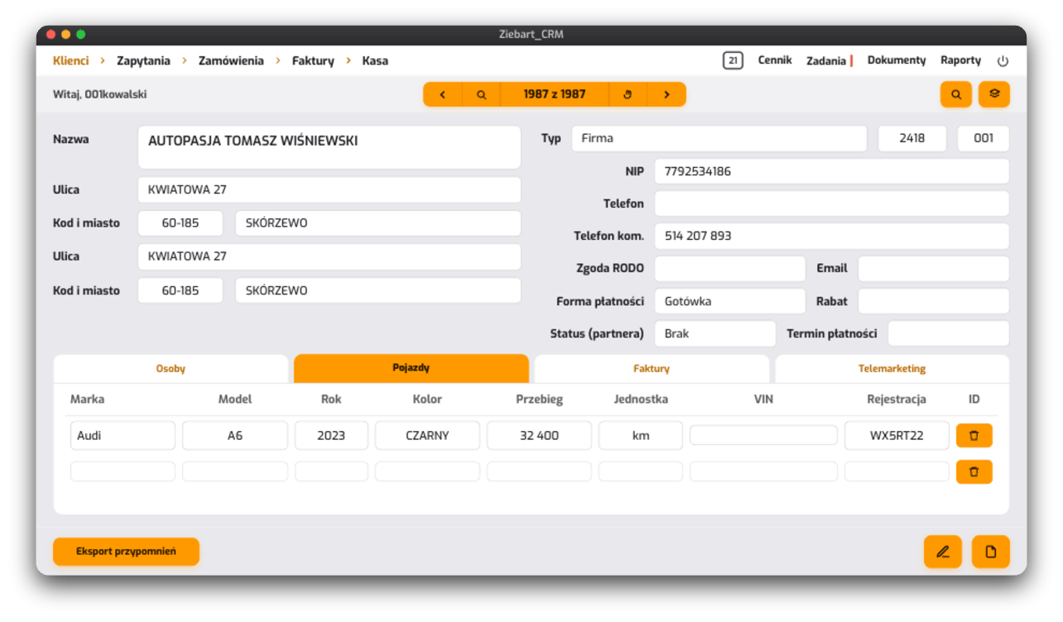Viewport: 1063px width, 622px height.
Task: Switch to the Faktury tab in panel
Action: 652,369
